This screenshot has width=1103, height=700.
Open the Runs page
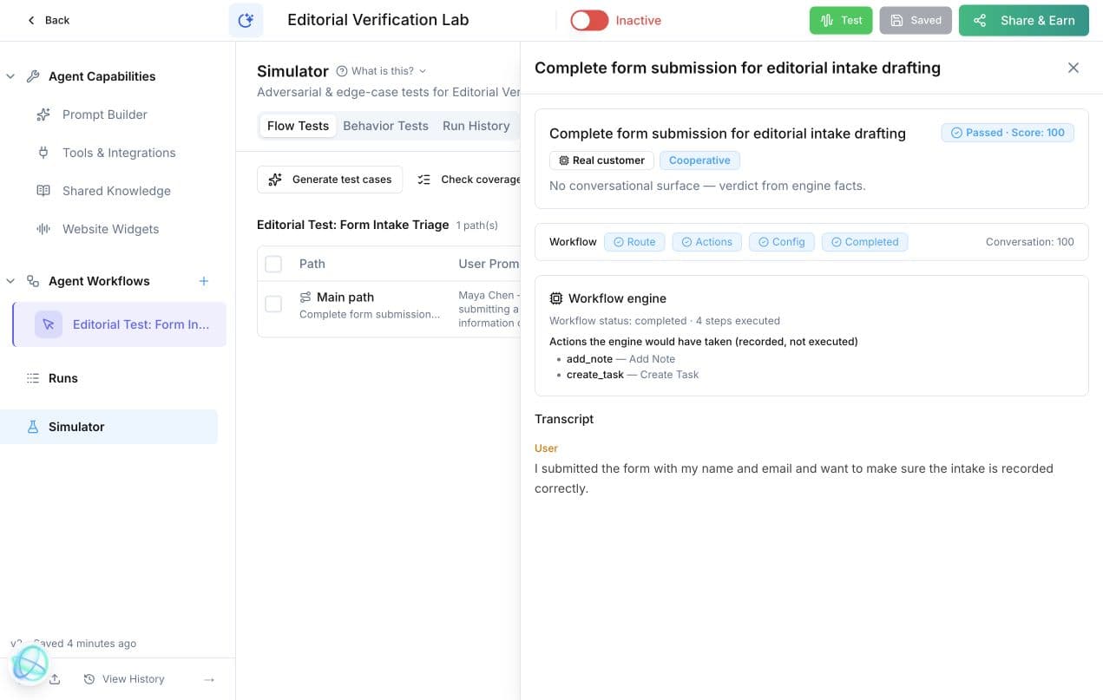[x=63, y=378]
